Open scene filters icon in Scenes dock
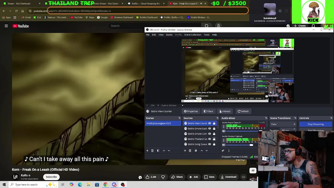 click(x=158, y=151)
